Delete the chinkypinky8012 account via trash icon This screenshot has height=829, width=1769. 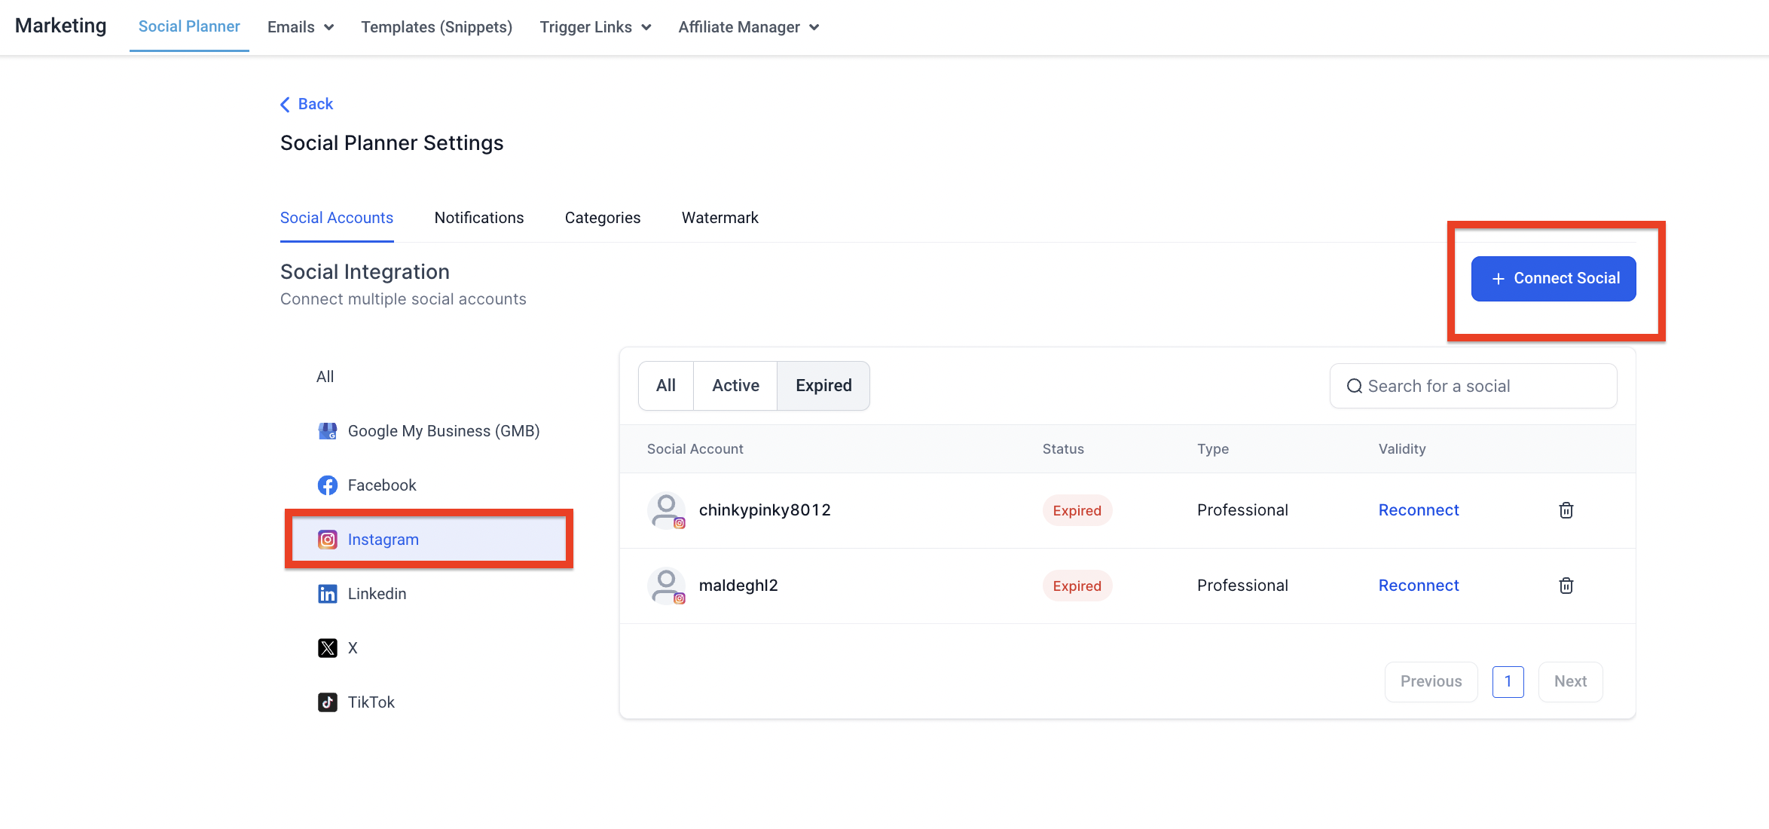tap(1566, 510)
